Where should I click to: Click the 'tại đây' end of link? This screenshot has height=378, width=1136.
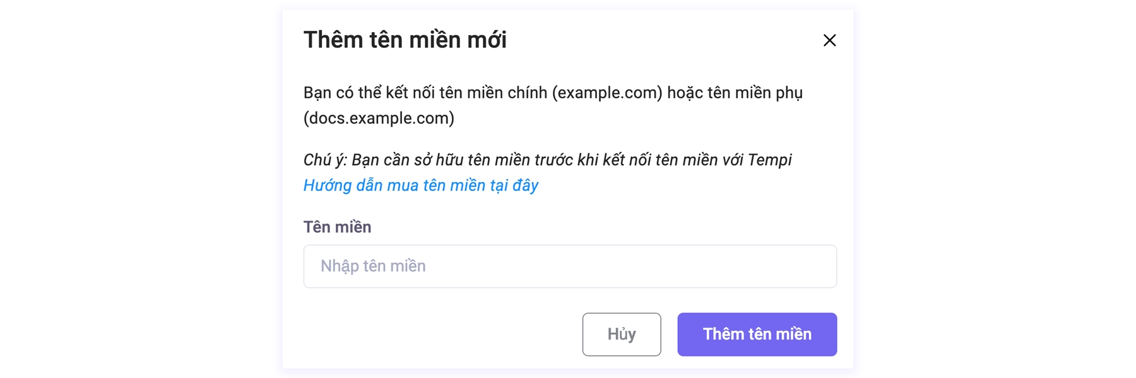514,185
